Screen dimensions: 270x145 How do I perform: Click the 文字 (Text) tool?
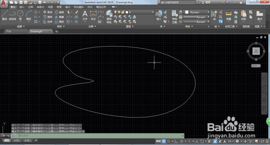click(85, 15)
